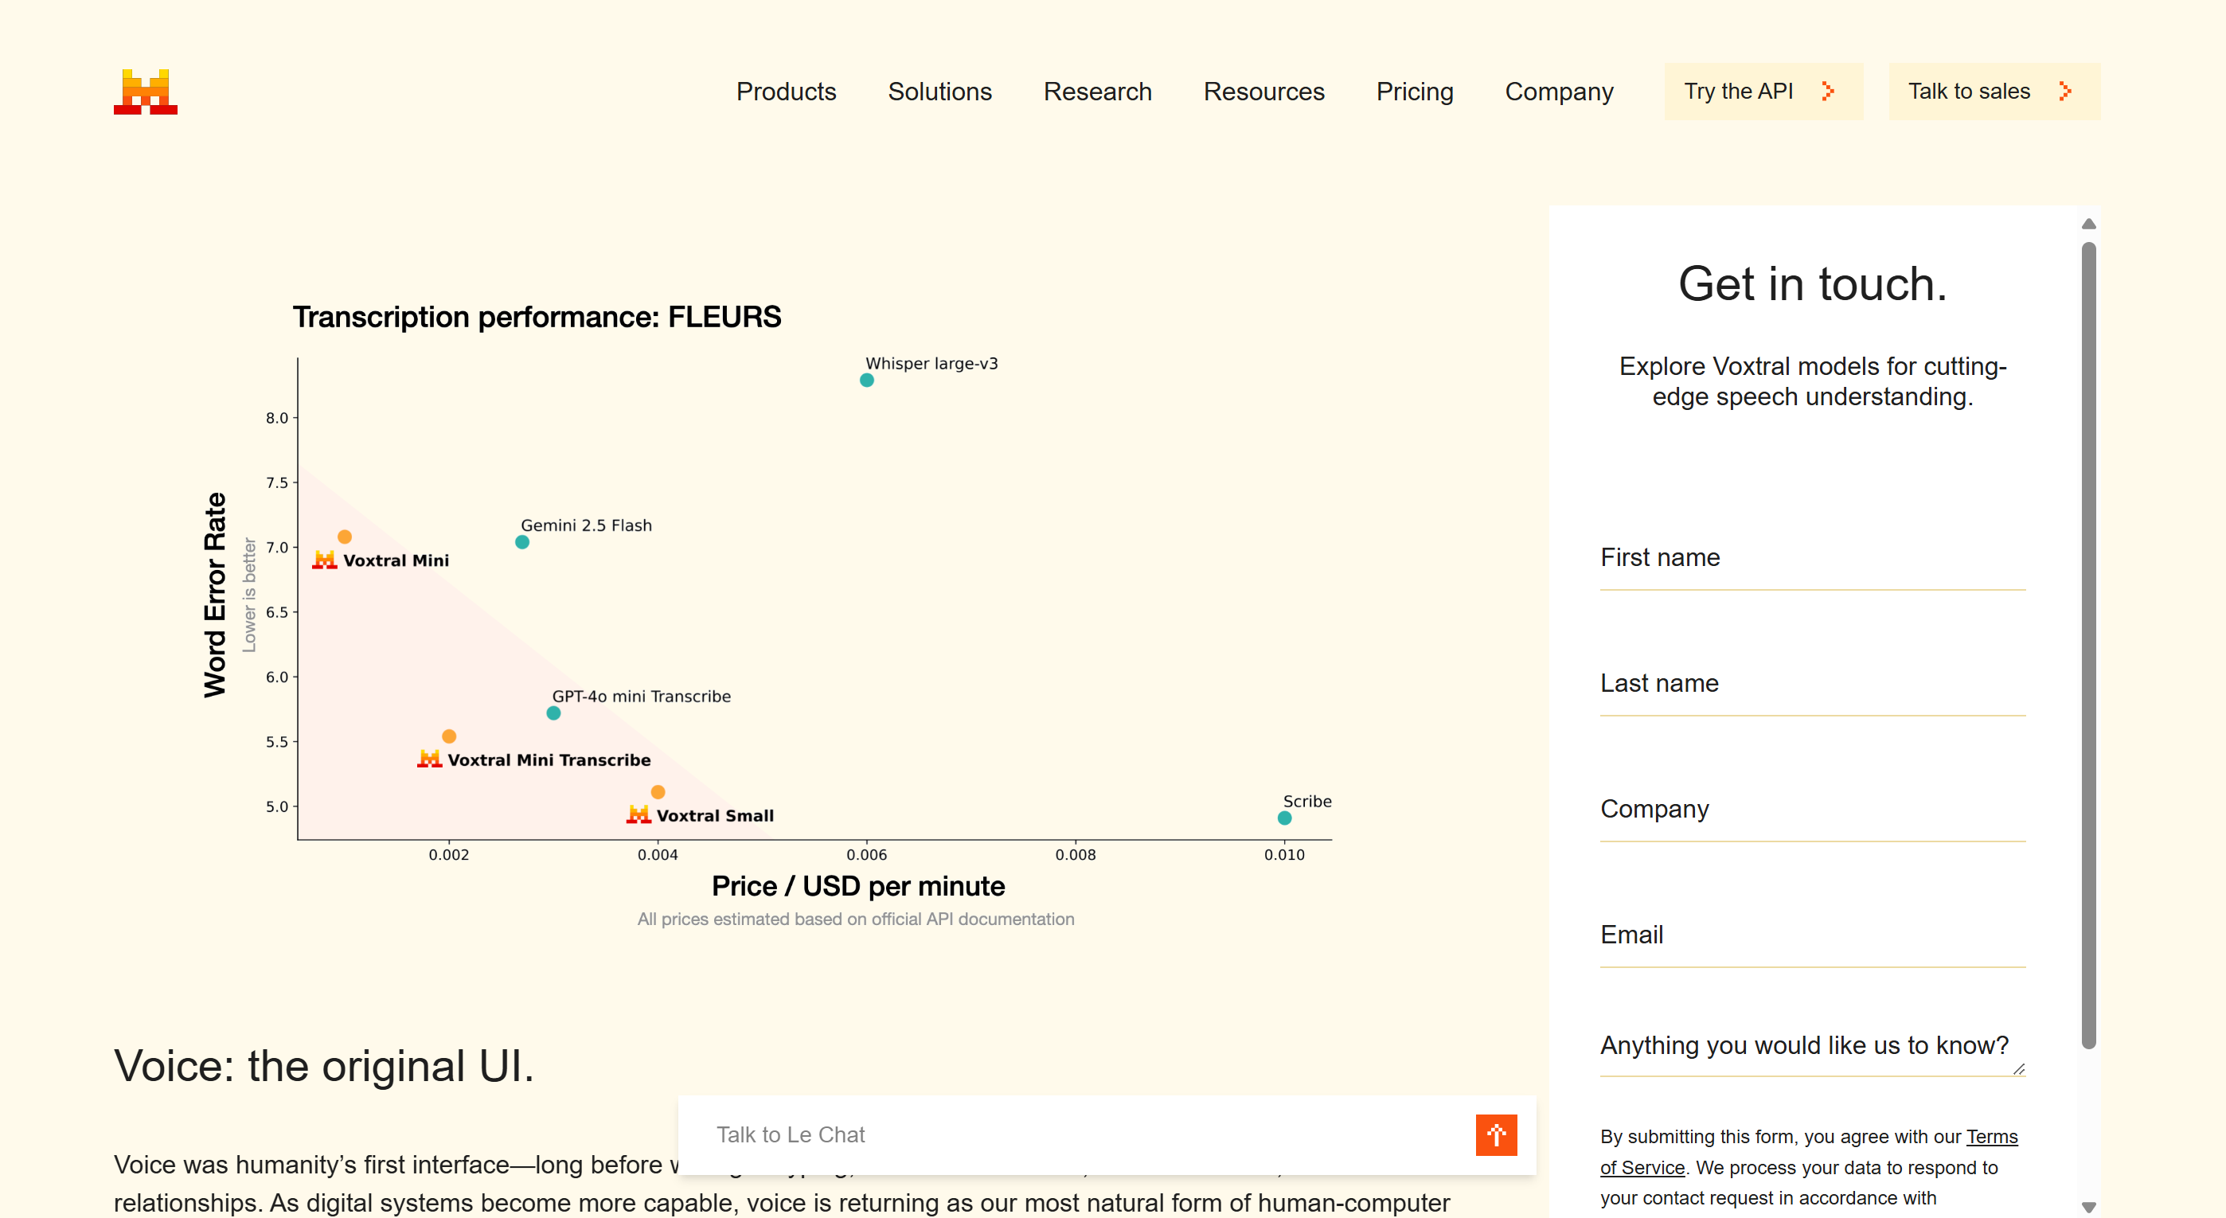The image size is (2226, 1218).
Task: Open the Terms of Service link
Action: click(x=1992, y=1137)
